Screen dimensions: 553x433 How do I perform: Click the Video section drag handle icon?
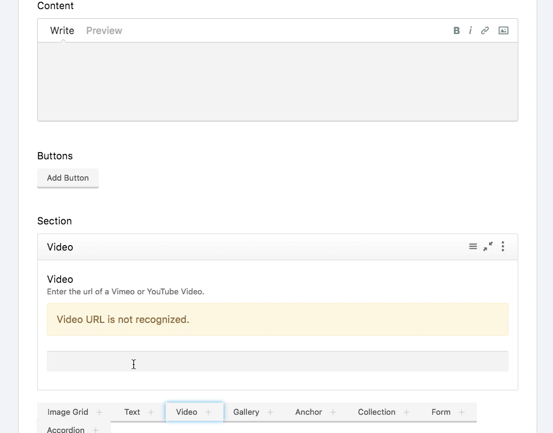[x=473, y=246]
